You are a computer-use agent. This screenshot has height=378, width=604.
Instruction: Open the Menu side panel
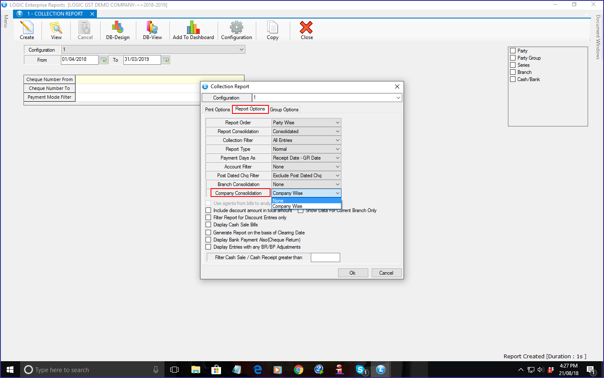[6, 21]
